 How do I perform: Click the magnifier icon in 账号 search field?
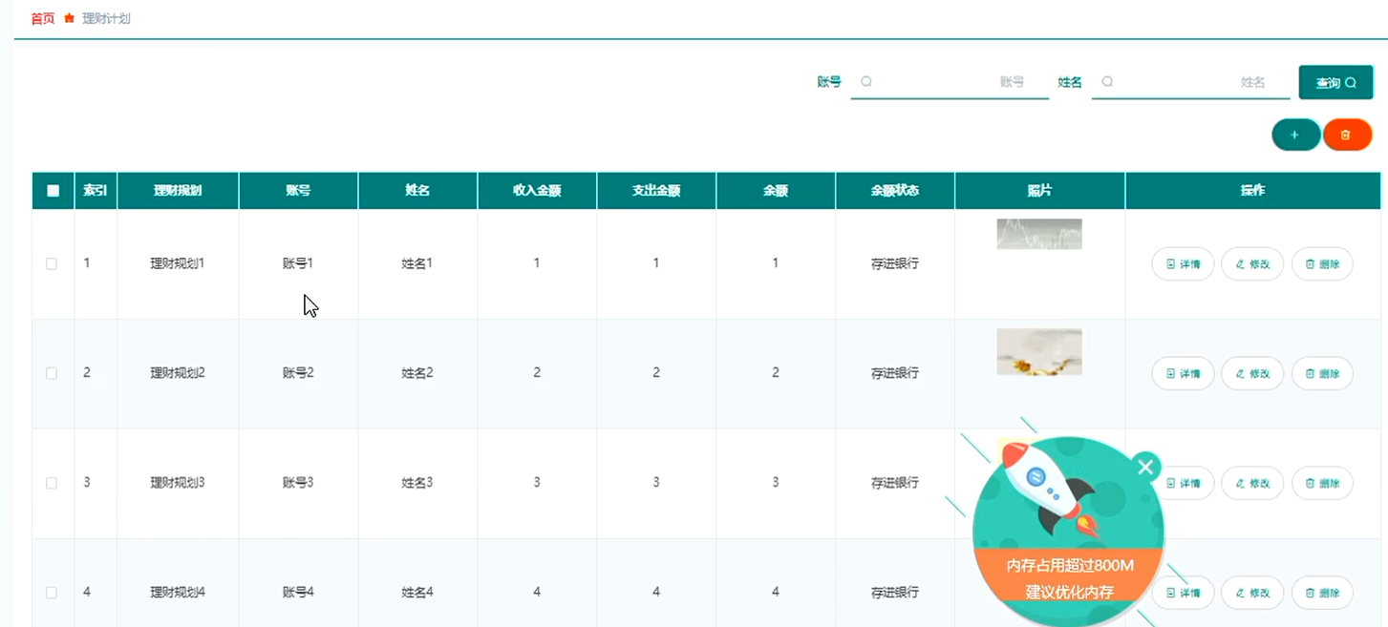pyautogui.click(x=865, y=82)
